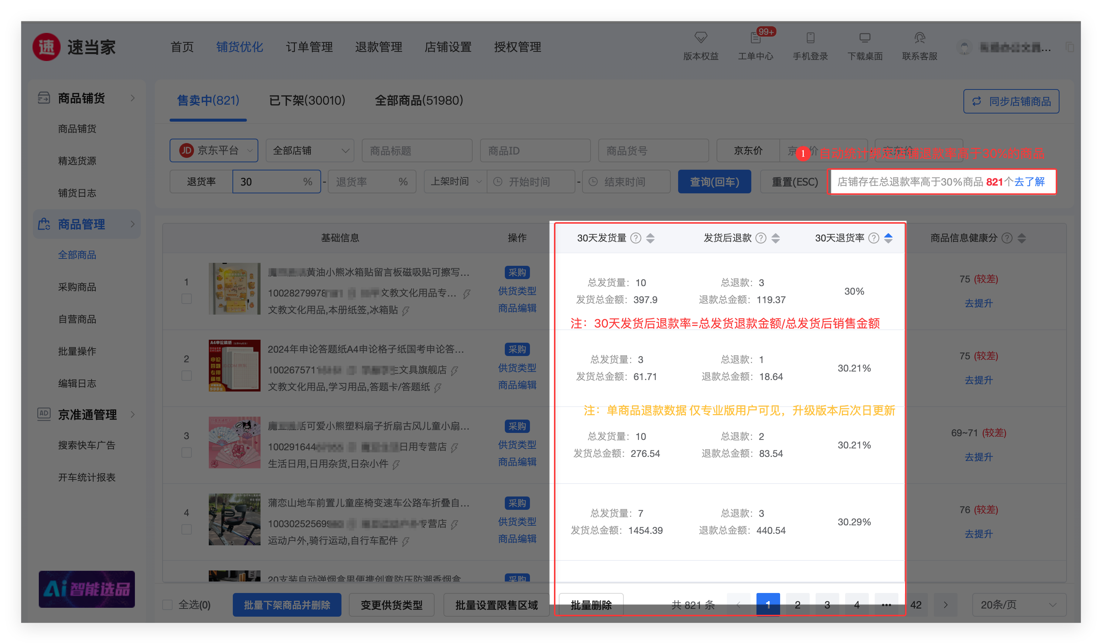Toggle the 全选 checkbox

pyautogui.click(x=167, y=604)
